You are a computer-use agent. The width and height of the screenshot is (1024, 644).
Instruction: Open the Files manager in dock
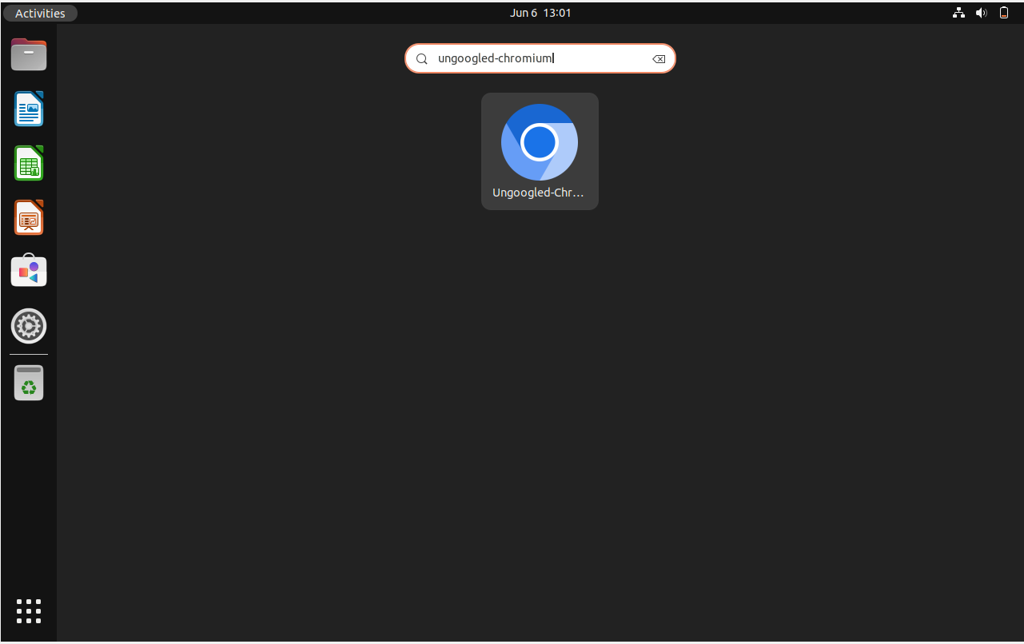tap(29, 54)
